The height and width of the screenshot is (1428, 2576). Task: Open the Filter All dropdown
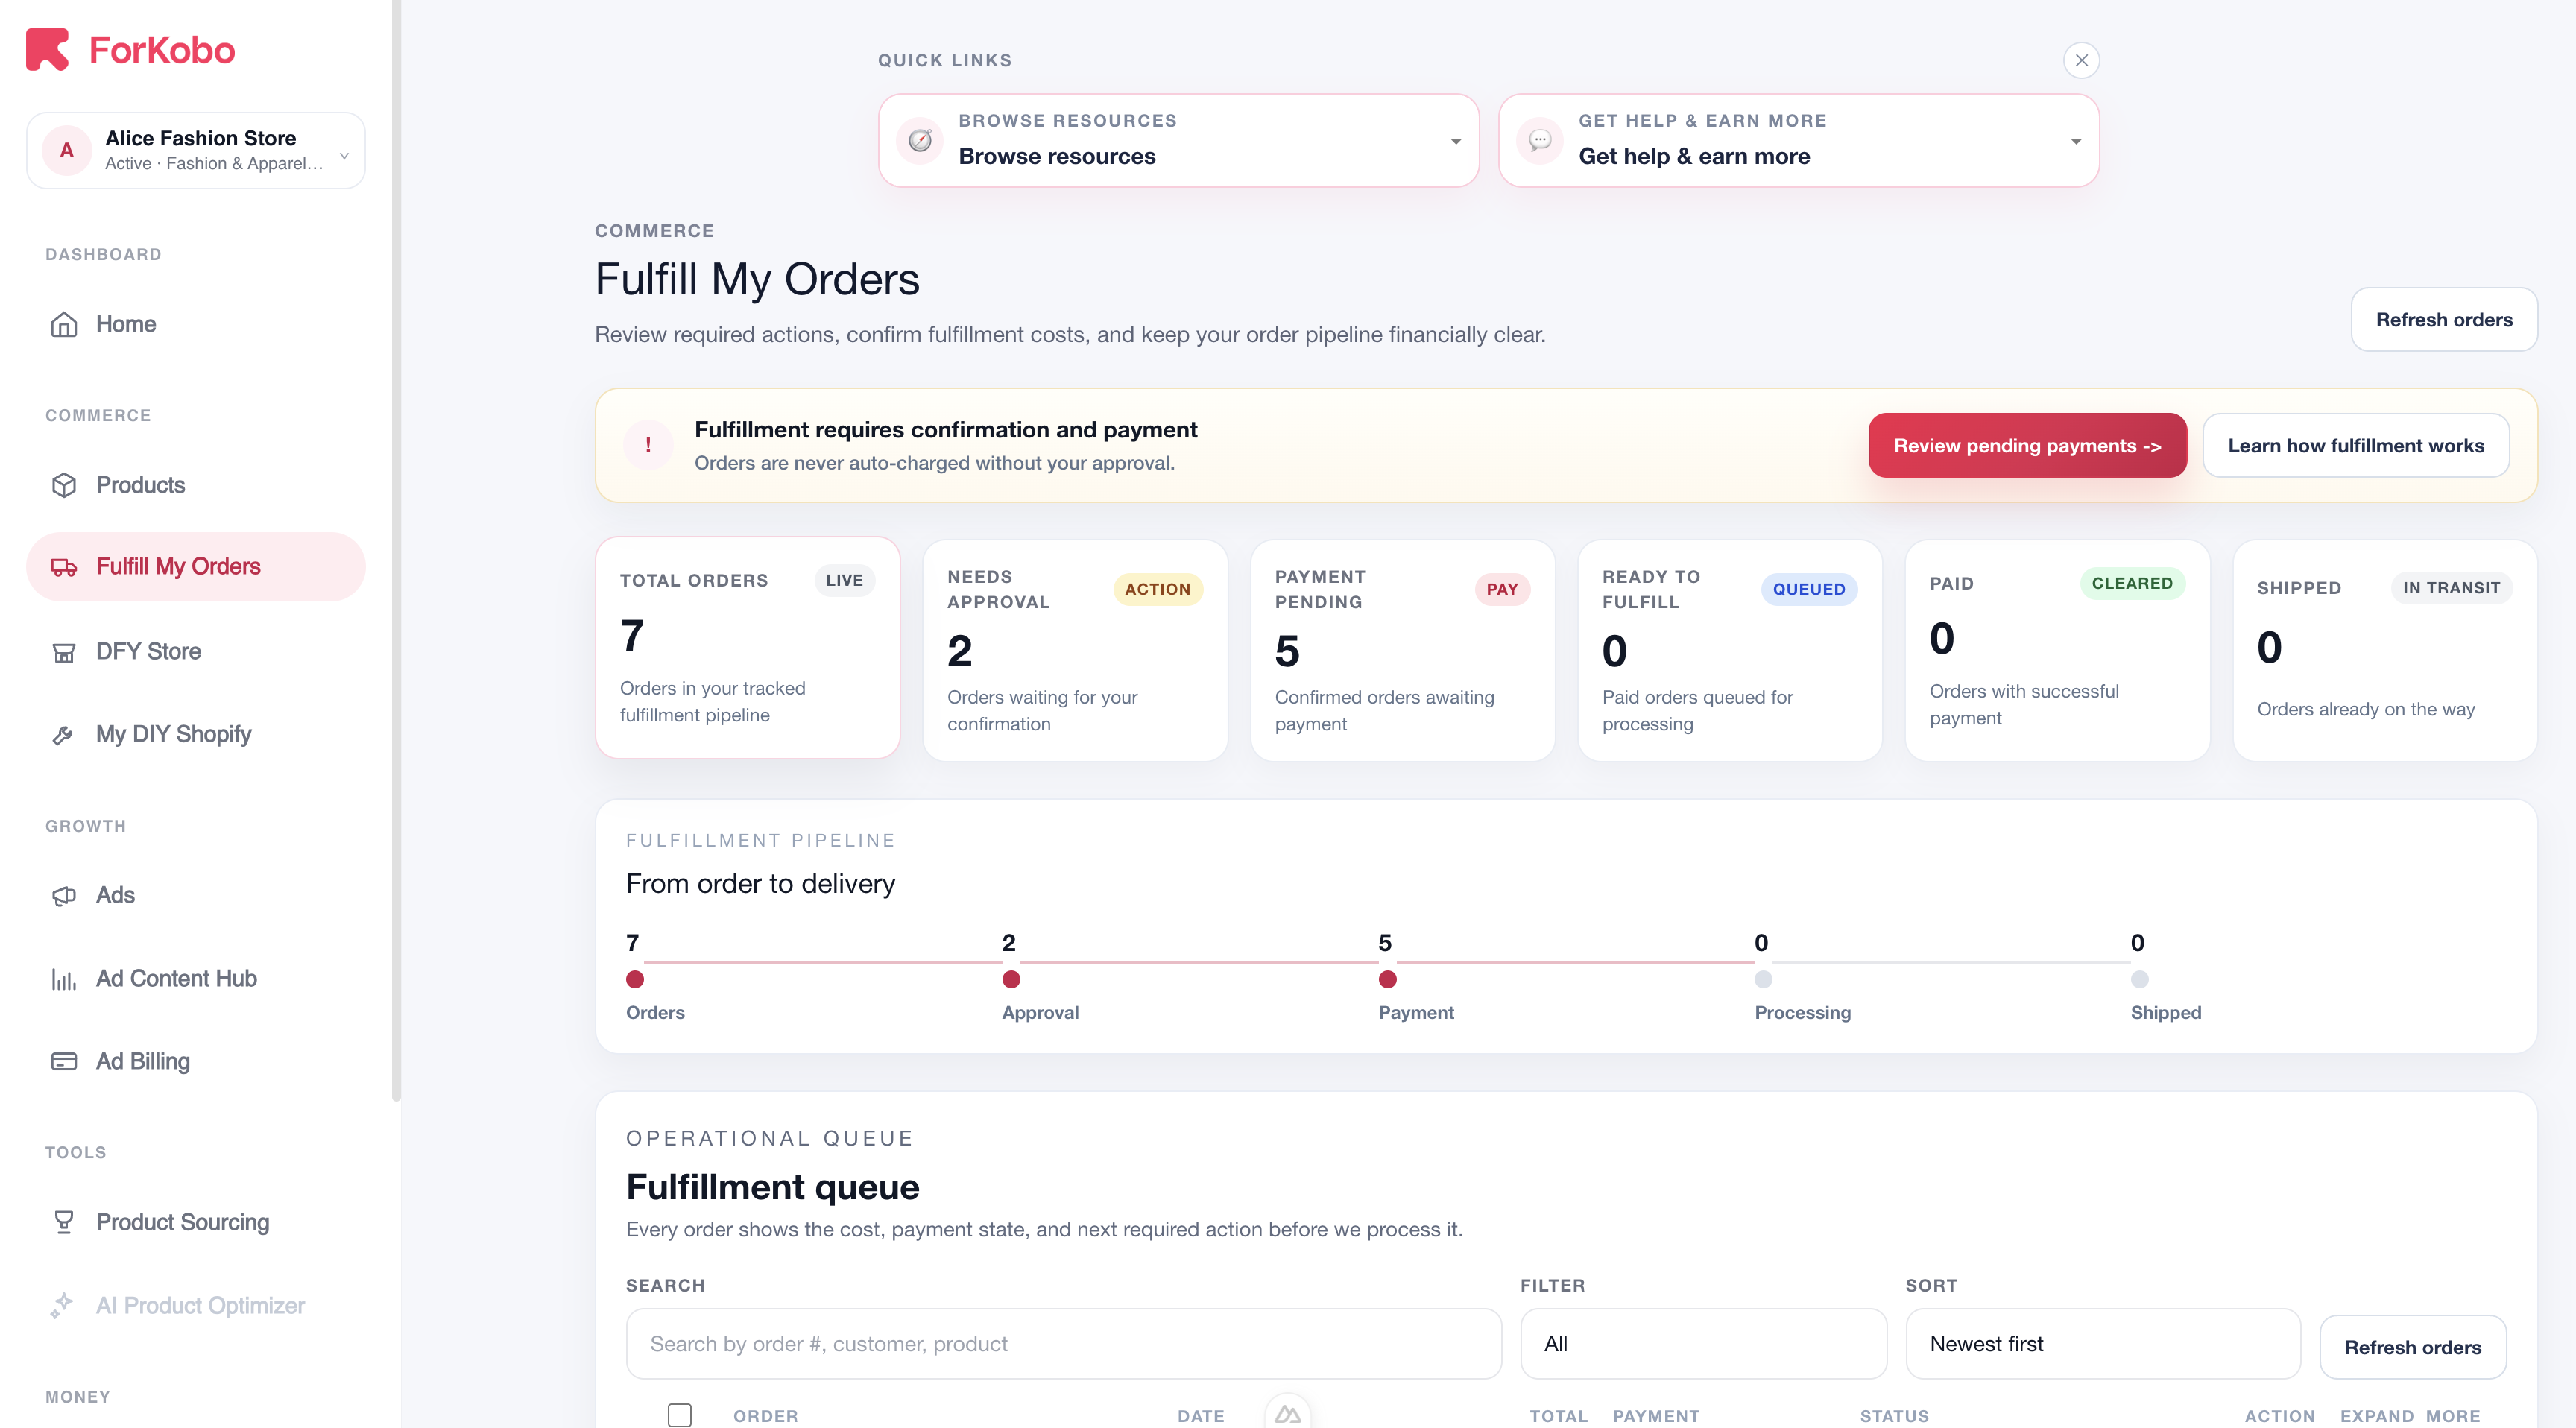(x=1702, y=1343)
